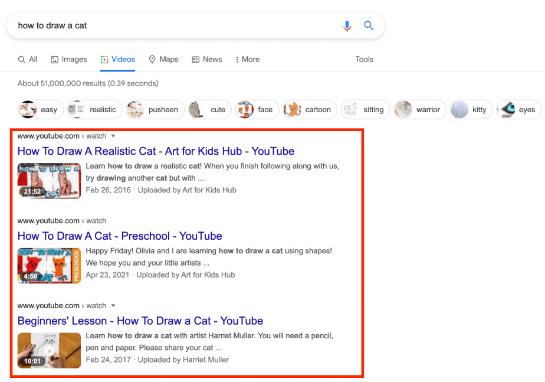Select the Videos tab

click(117, 60)
